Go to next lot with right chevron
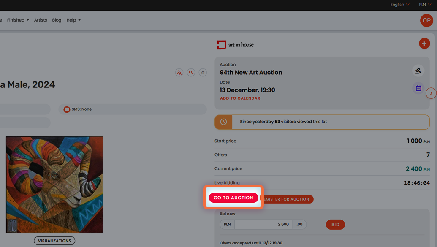437x247 pixels. pyautogui.click(x=431, y=93)
